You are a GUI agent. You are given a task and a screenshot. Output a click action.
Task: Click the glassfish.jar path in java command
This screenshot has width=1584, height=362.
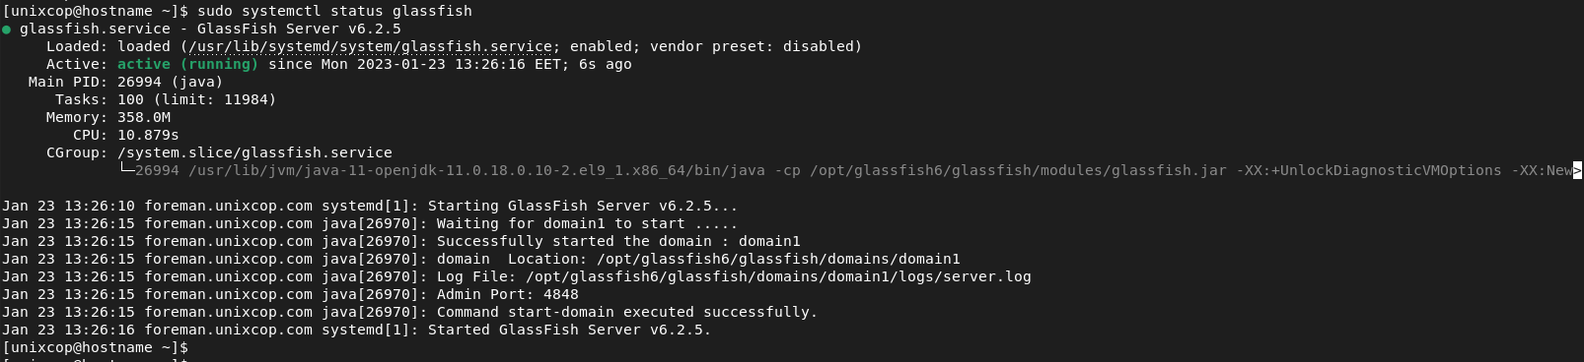coord(1019,170)
